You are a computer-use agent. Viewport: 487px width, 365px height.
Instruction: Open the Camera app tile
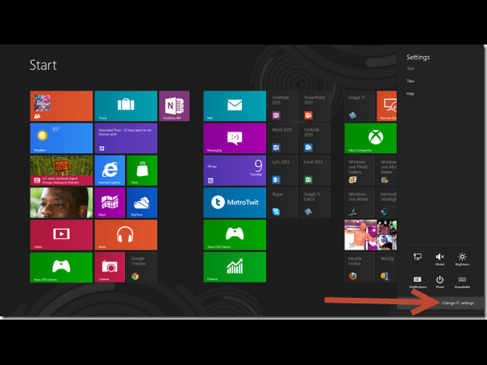tap(109, 267)
